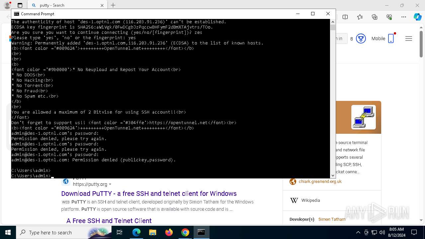The width and height of the screenshot is (425, 239).
Task: Open the taskbar clock showing 8:05 AM
Action: pyautogui.click(x=396, y=232)
